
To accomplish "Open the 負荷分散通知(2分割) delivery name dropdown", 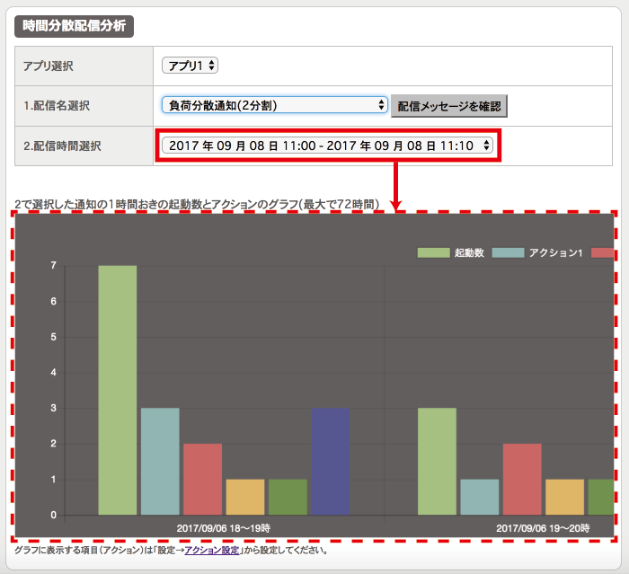I will tap(274, 105).
